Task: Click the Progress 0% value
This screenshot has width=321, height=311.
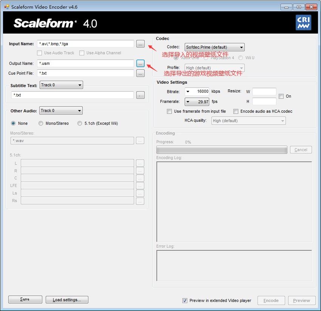Action: coord(188,142)
